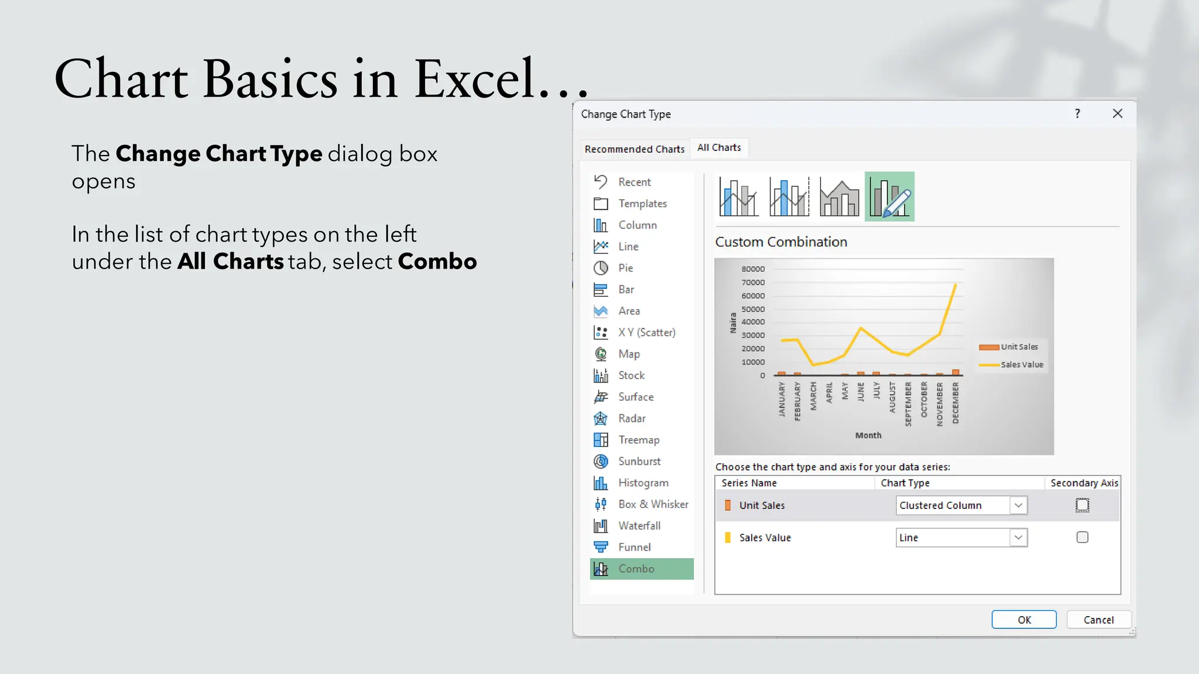Select the Custom Combination subtype icon

click(889, 197)
